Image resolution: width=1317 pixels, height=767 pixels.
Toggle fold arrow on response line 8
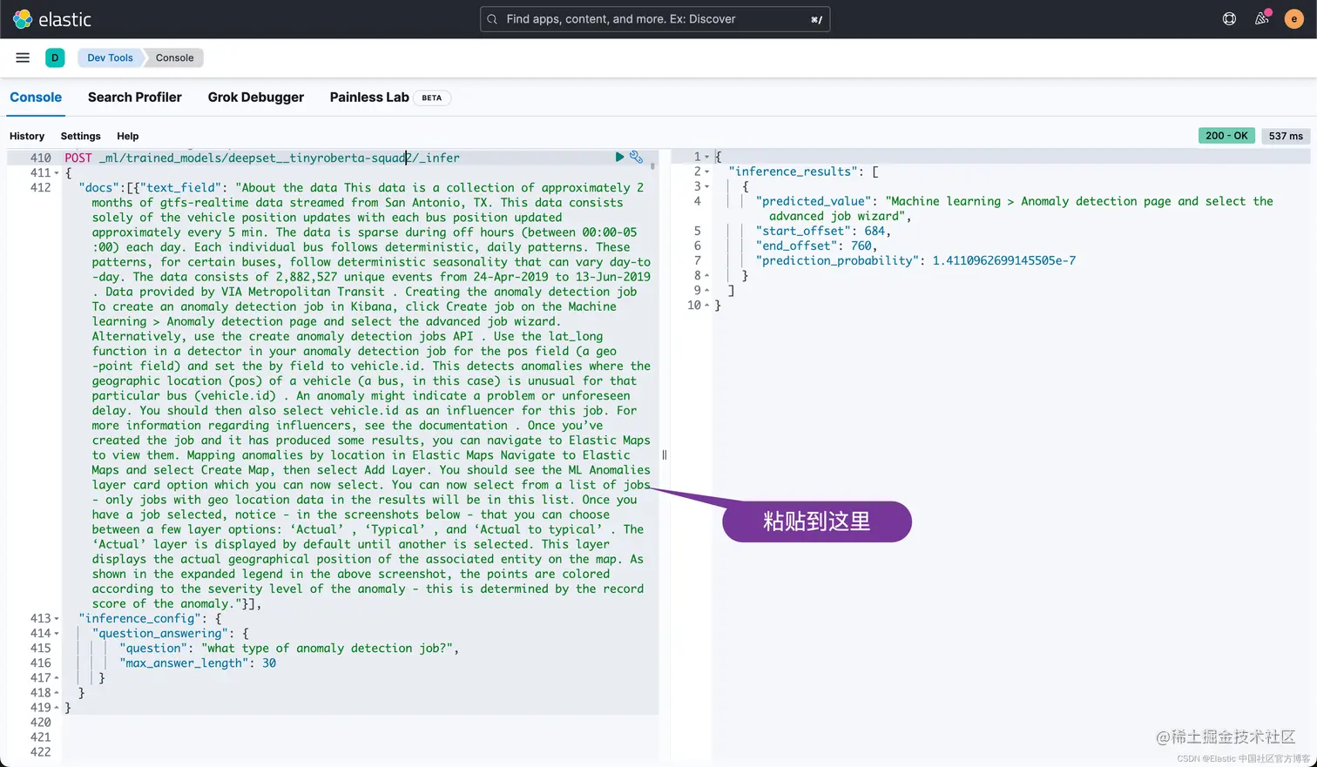706,275
